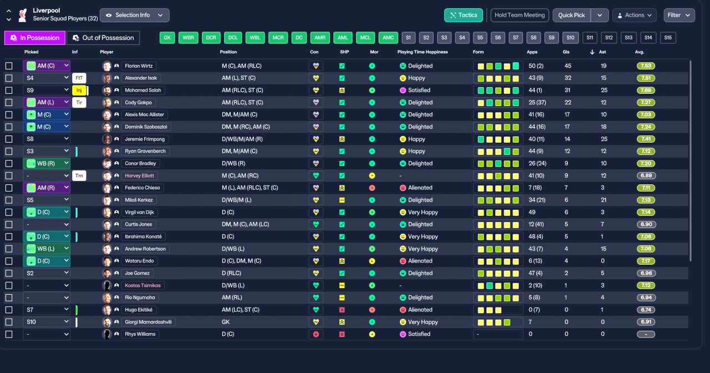Viewport: 710px width, 373px height.
Task: Open Harvey Elliott's player name link
Action: [140, 175]
